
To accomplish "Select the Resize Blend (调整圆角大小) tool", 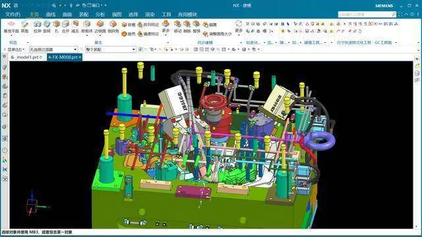I will (217, 34).
